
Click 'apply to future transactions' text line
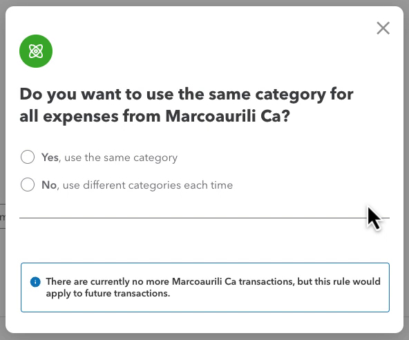click(108, 293)
